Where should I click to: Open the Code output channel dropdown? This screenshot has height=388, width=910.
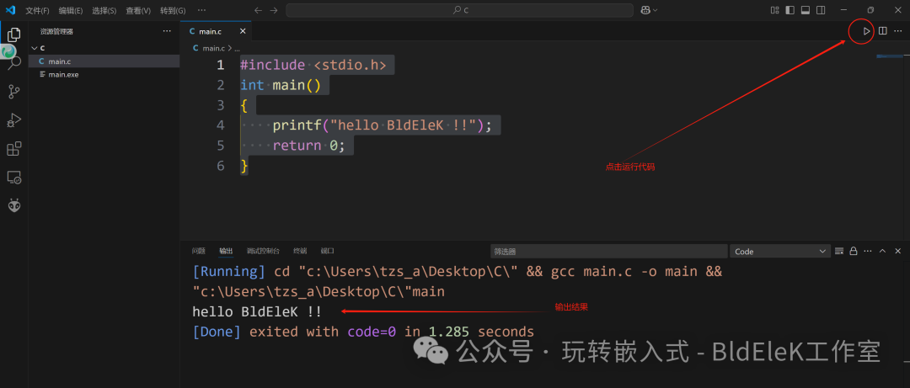pos(780,251)
